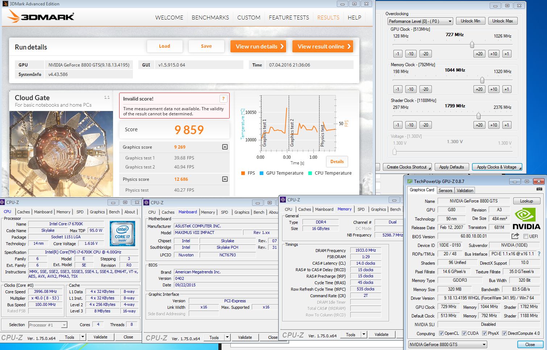Screen dimensions: 547x350
Task: Switch to Validation tab in GPU-Z
Action: [465, 191]
